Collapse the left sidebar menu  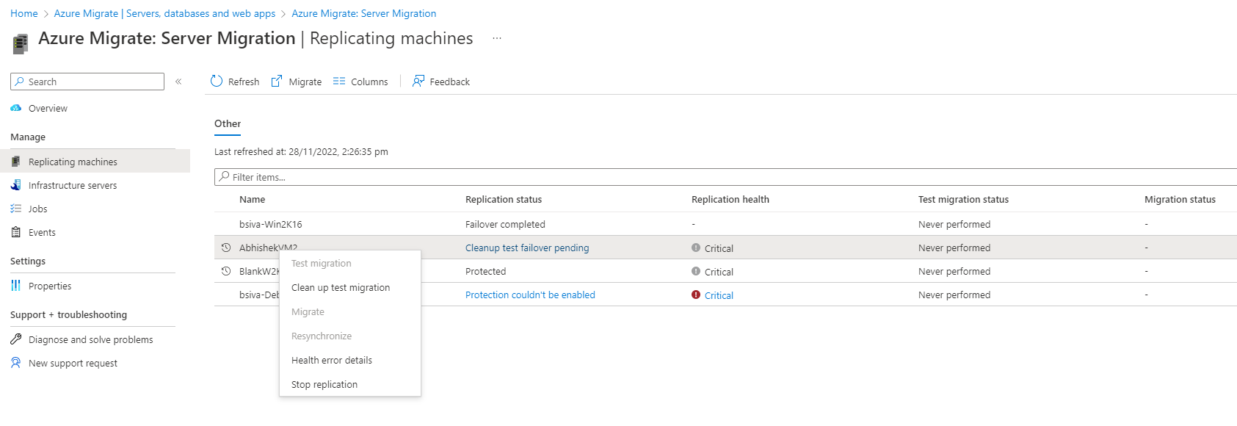178,82
